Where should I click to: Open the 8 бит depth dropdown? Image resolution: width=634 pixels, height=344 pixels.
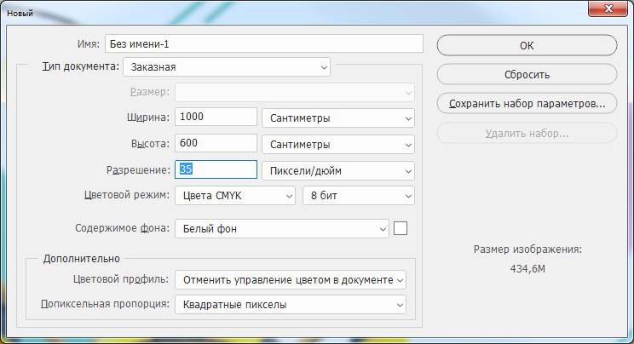click(359, 196)
